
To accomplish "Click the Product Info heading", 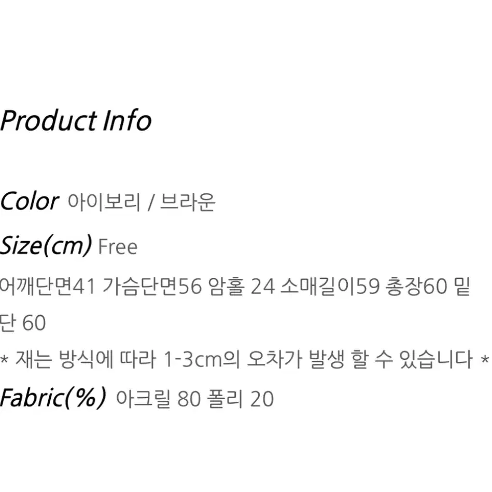I will coord(76,121).
